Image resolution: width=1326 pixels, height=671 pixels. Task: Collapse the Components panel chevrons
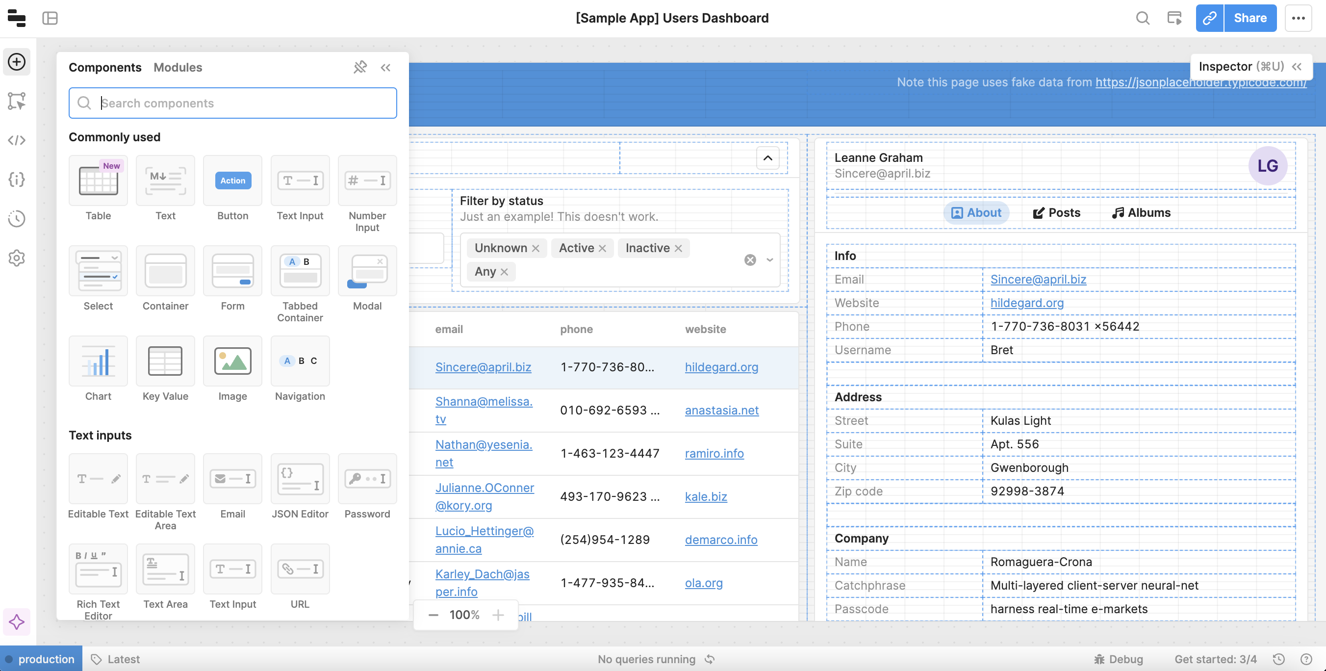[385, 68]
